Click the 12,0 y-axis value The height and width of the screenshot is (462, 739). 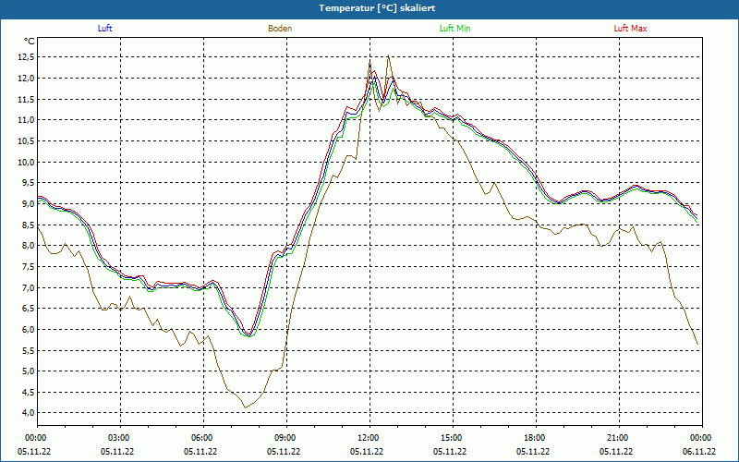click(x=26, y=79)
